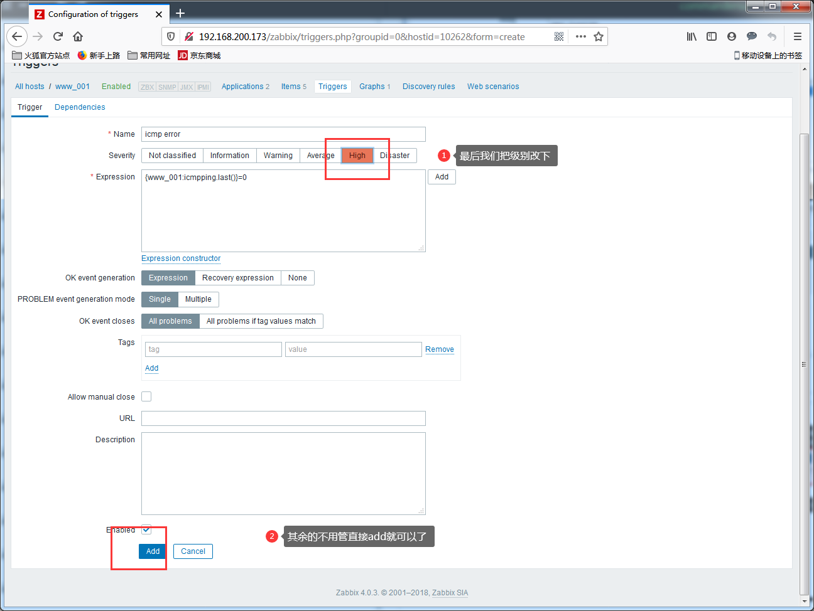This screenshot has width=814, height=611.
Task: Reload the page with the refresh icon
Action: 58,36
